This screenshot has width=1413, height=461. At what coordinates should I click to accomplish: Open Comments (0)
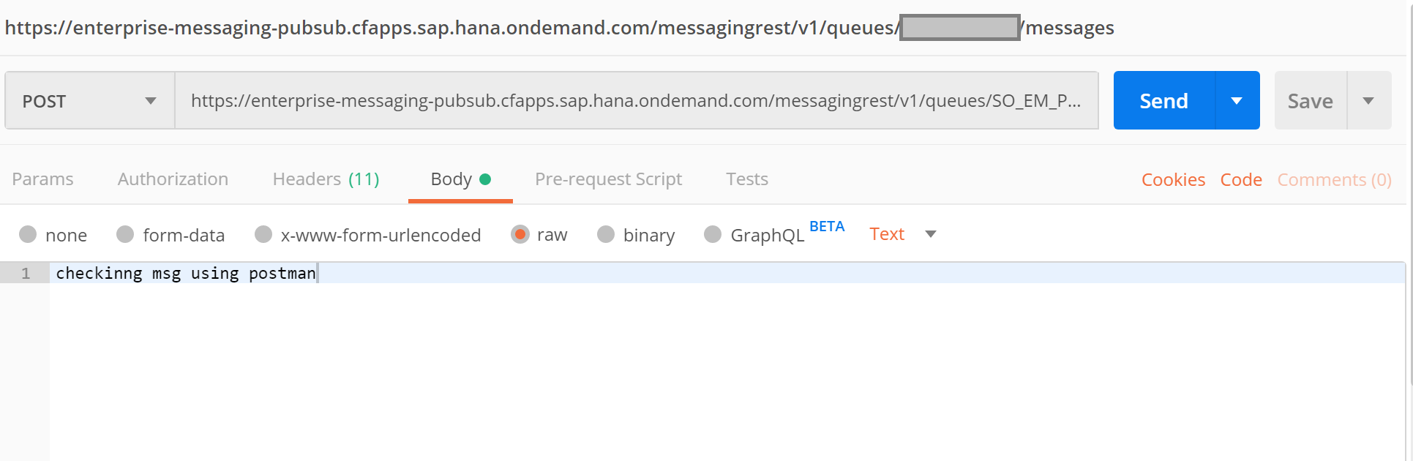click(1334, 180)
